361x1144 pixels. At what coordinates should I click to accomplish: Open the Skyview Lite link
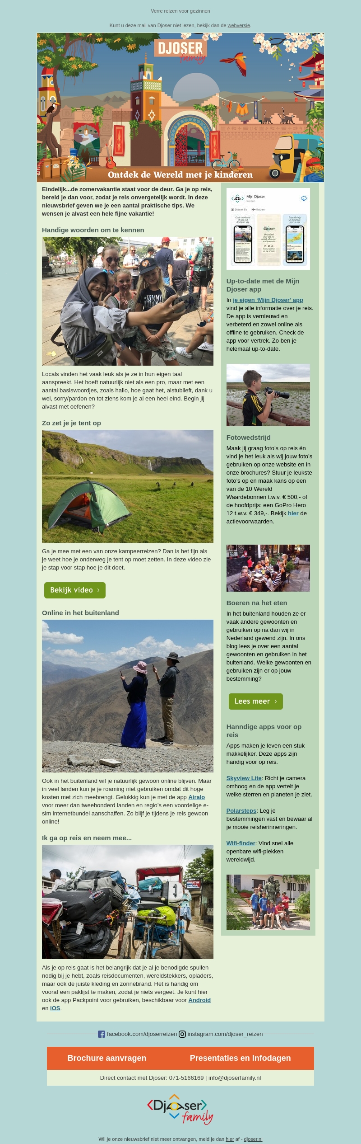pyautogui.click(x=244, y=778)
